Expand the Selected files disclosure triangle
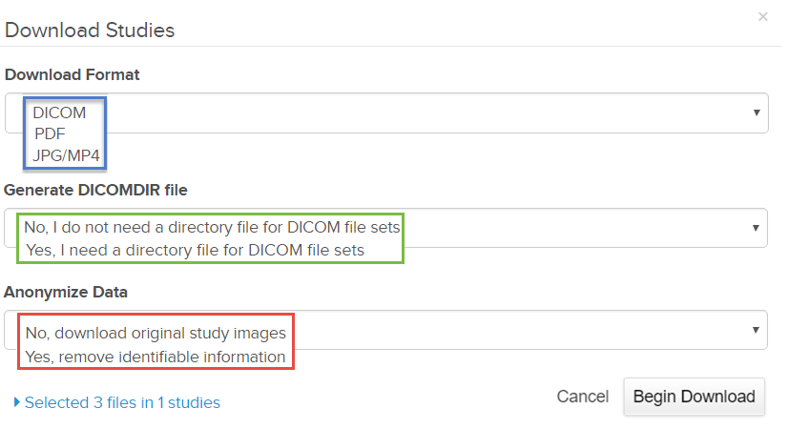789x429 pixels. click(x=17, y=402)
